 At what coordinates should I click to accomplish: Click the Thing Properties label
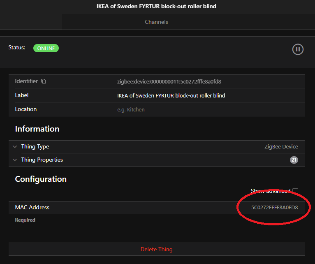pyautogui.click(x=42, y=160)
